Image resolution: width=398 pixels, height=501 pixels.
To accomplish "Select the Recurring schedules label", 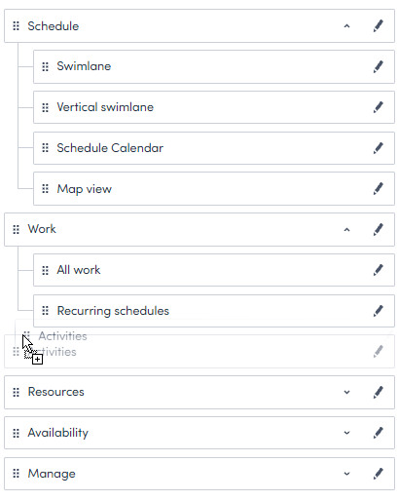I will 113,311.
